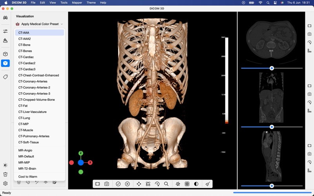Capture the sagittal slice view with its camera icon
Image resolution: width=314 pixels, height=196 pixels.
(x=309, y=154)
